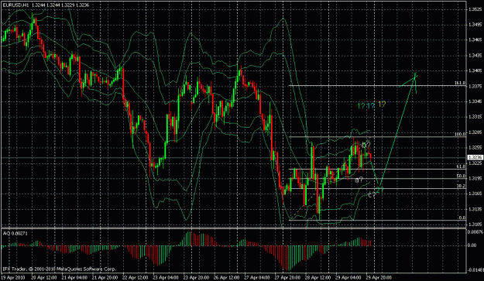This screenshot has width=484, height=281.
Task: Select the 1.3195 price axis label
Action: [475, 179]
